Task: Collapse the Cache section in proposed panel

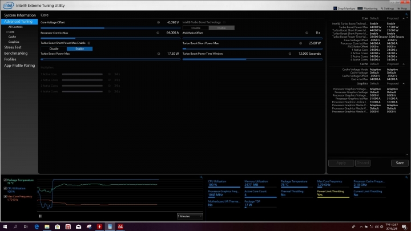Action: [404, 64]
